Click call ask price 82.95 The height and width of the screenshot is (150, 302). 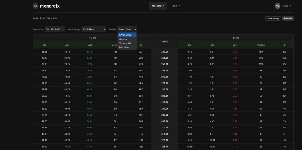tap(67, 58)
